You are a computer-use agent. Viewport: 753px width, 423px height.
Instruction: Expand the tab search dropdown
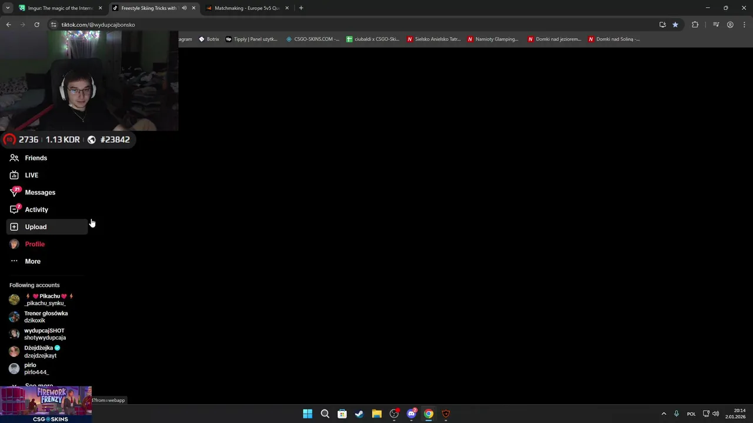tap(7, 8)
